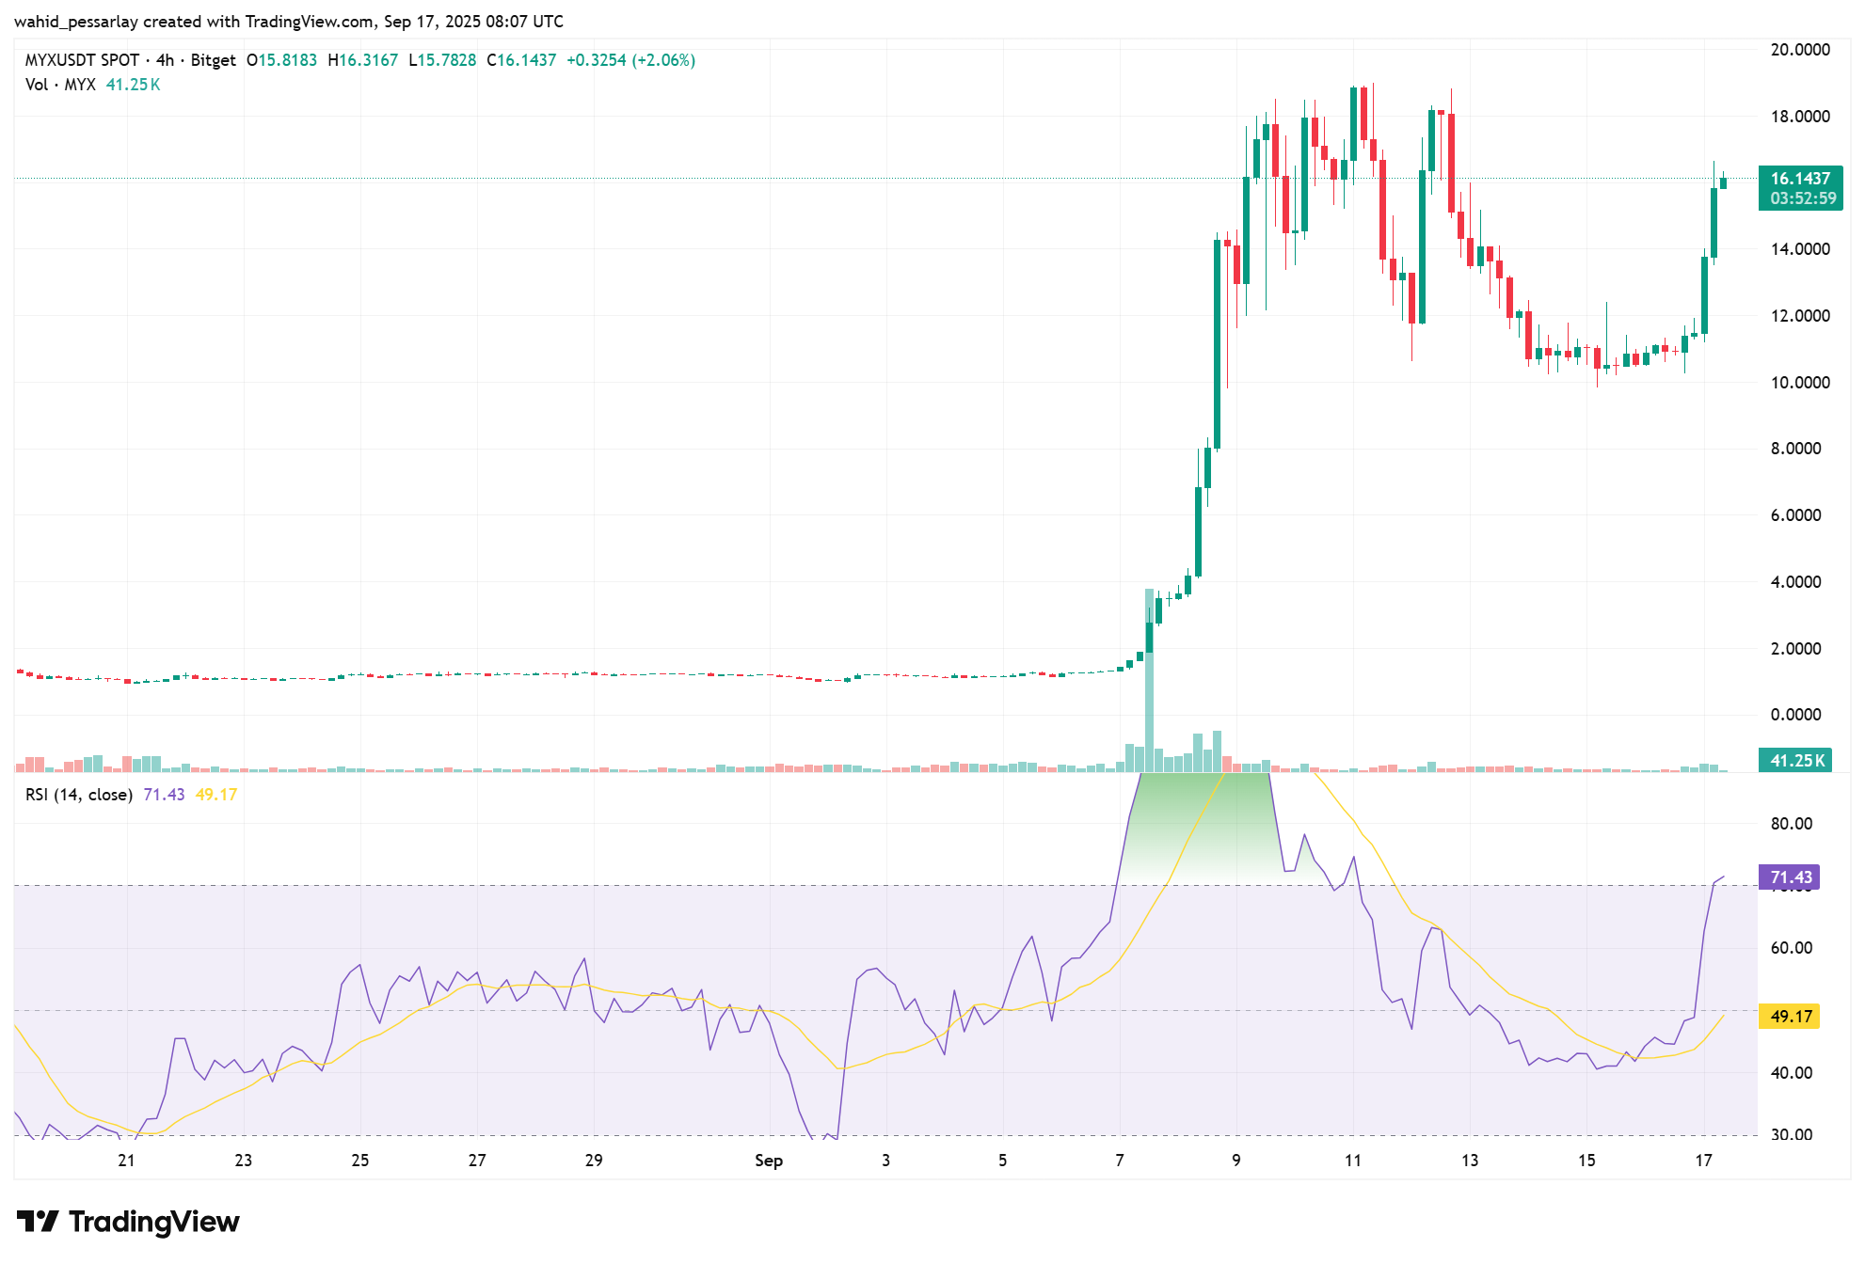This screenshot has height=1264, width=1865.
Task: Click date 13 on the time axis
Action: 1470,1161
